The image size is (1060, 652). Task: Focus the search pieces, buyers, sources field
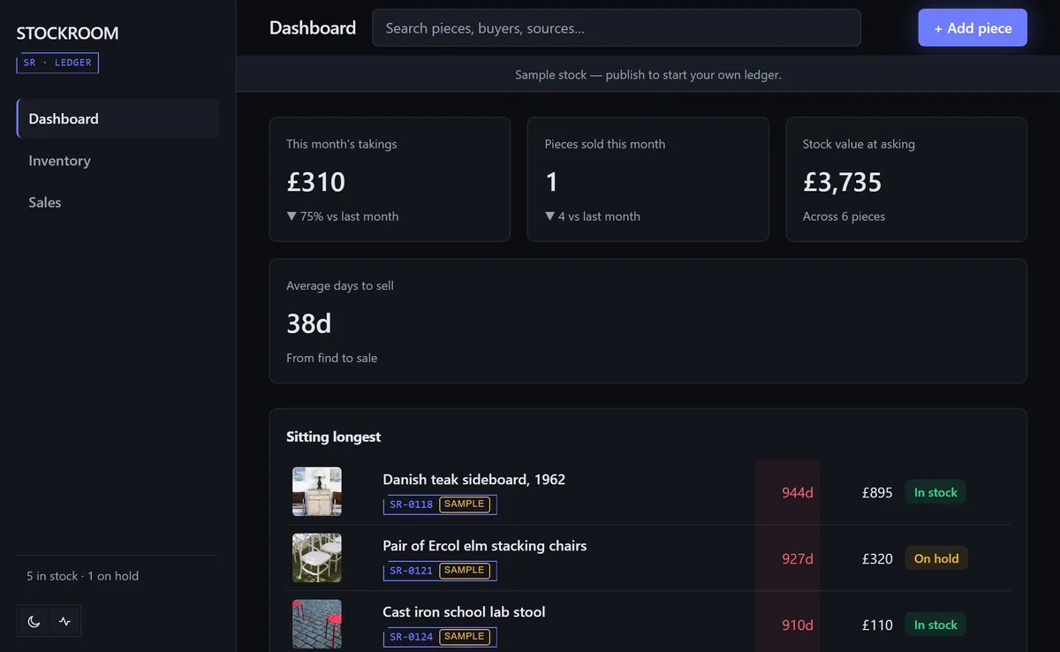click(617, 27)
